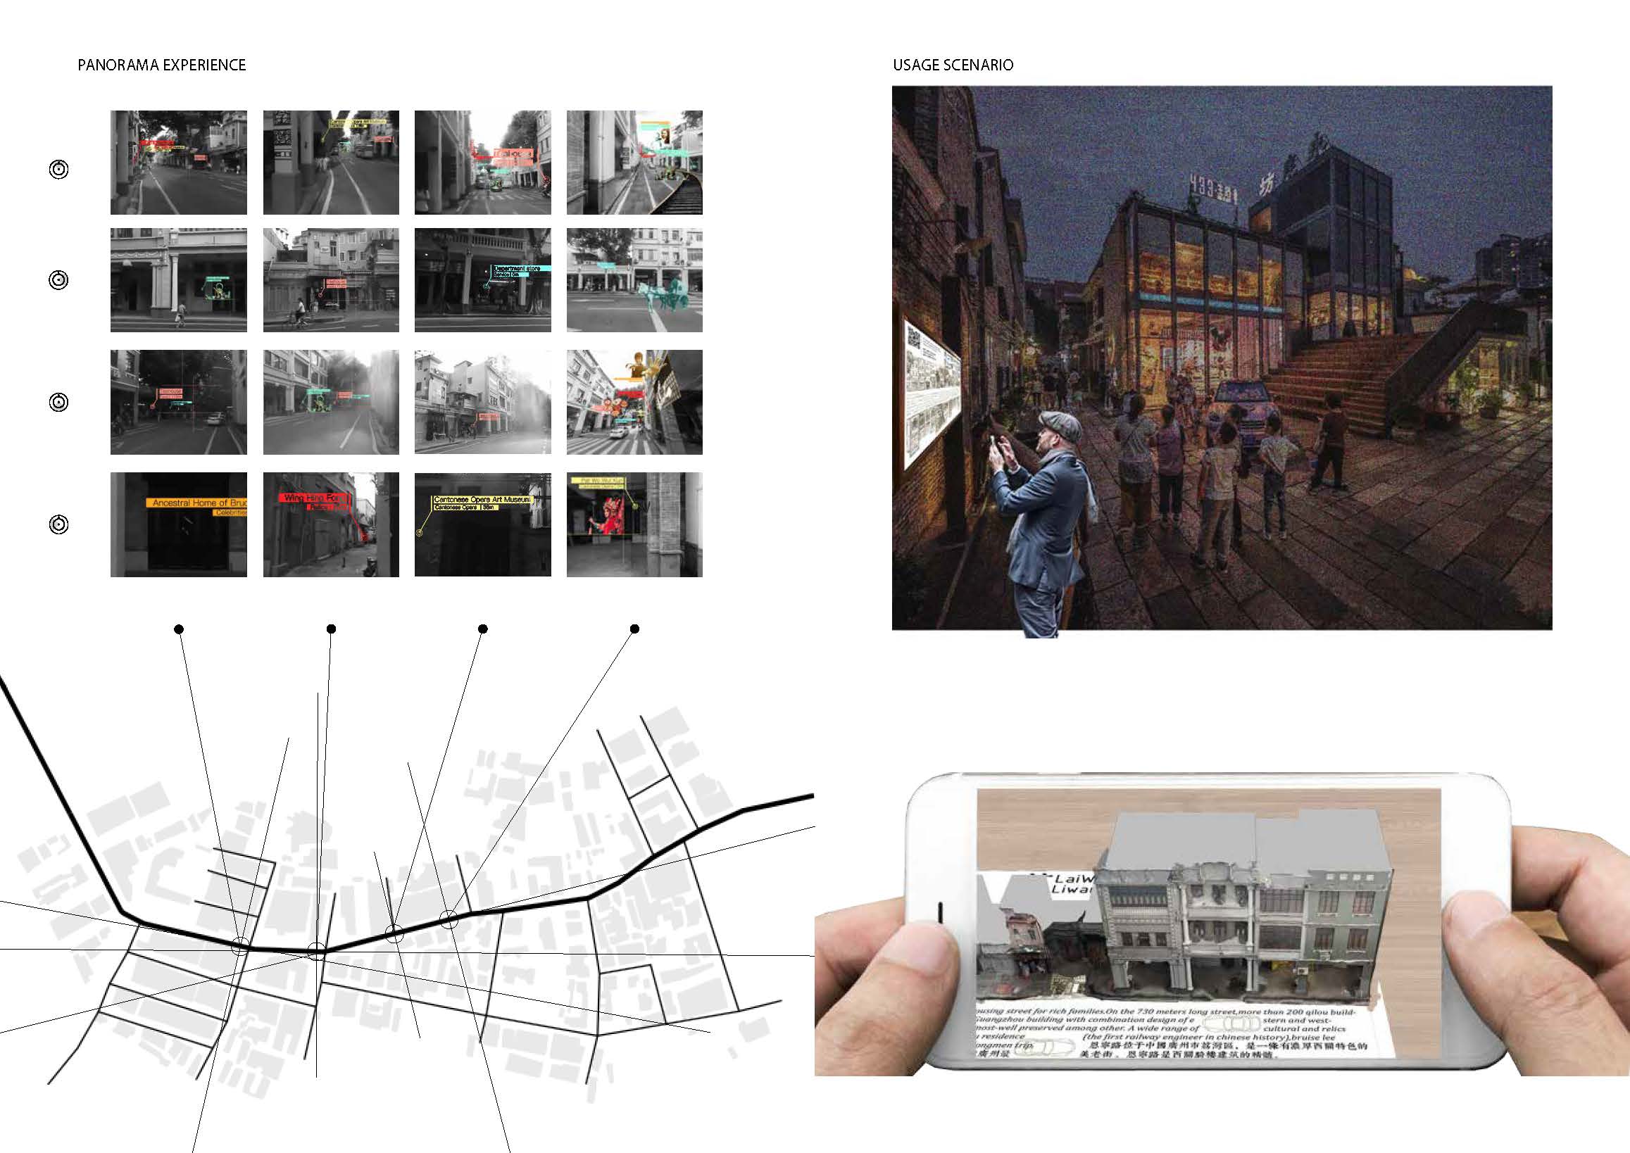
Task: Click the third row's concentric-circle target icon
Action: tap(59, 403)
